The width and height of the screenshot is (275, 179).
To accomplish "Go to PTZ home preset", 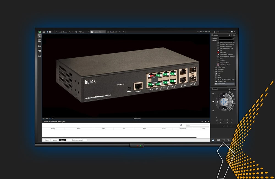I will coord(217,120).
